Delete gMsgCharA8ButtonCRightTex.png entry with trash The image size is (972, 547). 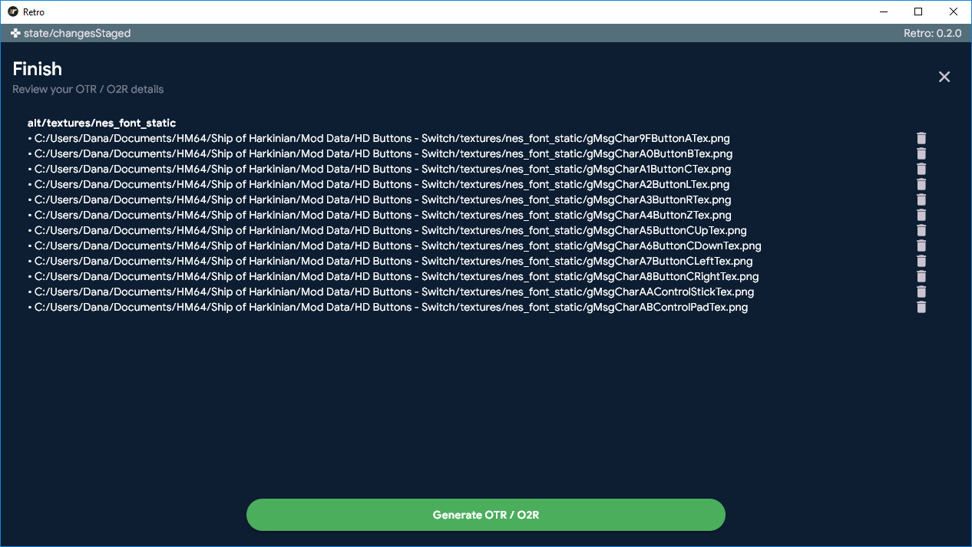921,276
